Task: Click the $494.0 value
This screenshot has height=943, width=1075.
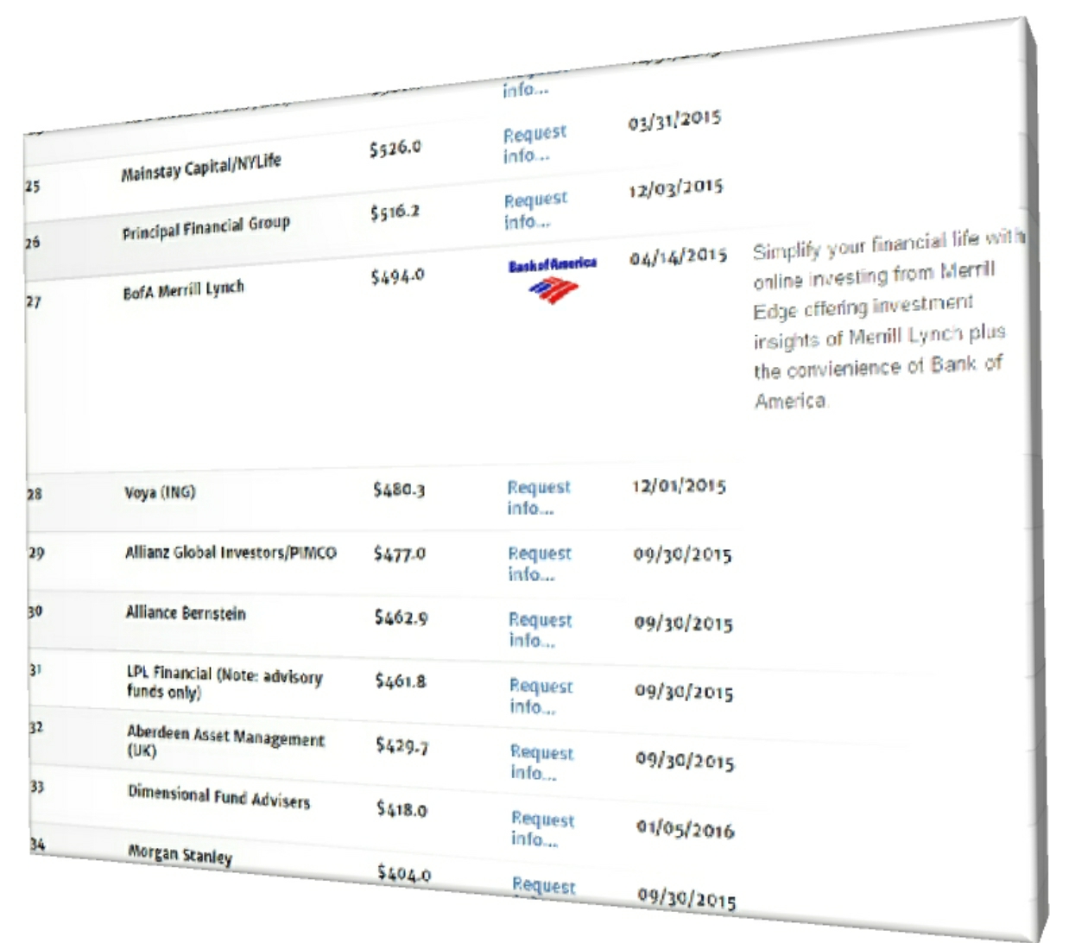Action: tap(397, 276)
